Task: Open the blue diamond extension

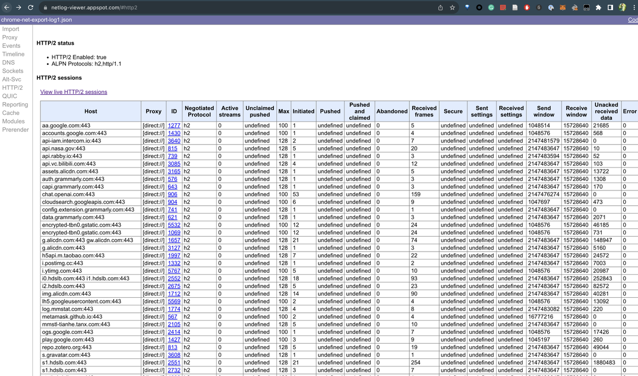Action: tap(467, 7)
